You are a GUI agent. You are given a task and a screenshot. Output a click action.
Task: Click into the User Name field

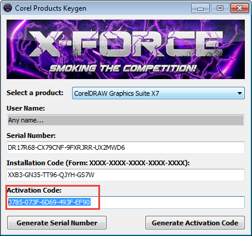pyautogui.click(x=126, y=120)
